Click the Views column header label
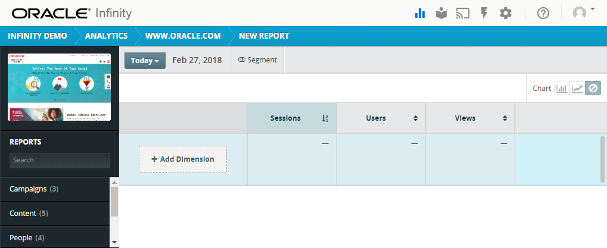Image resolution: width=607 pixels, height=248 pixels. coord(465,118)
